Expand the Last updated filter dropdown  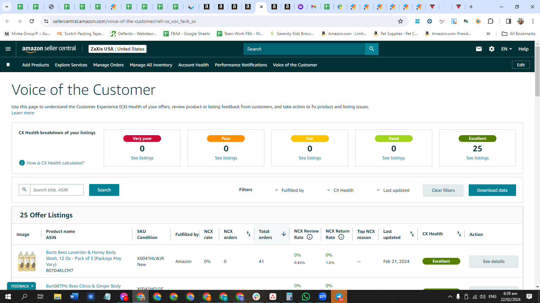393,190
